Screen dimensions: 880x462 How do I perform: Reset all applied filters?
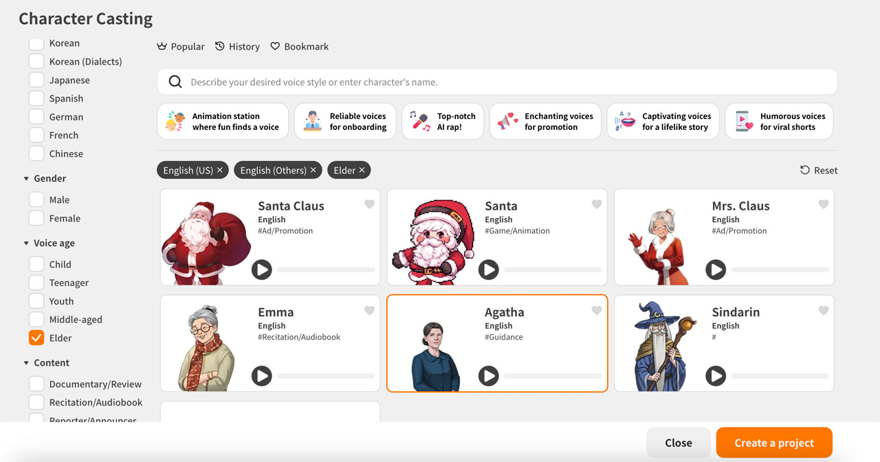coord(819,170)
